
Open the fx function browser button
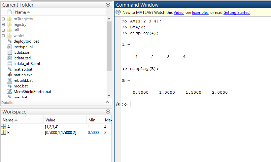click(x=118, y=104)
